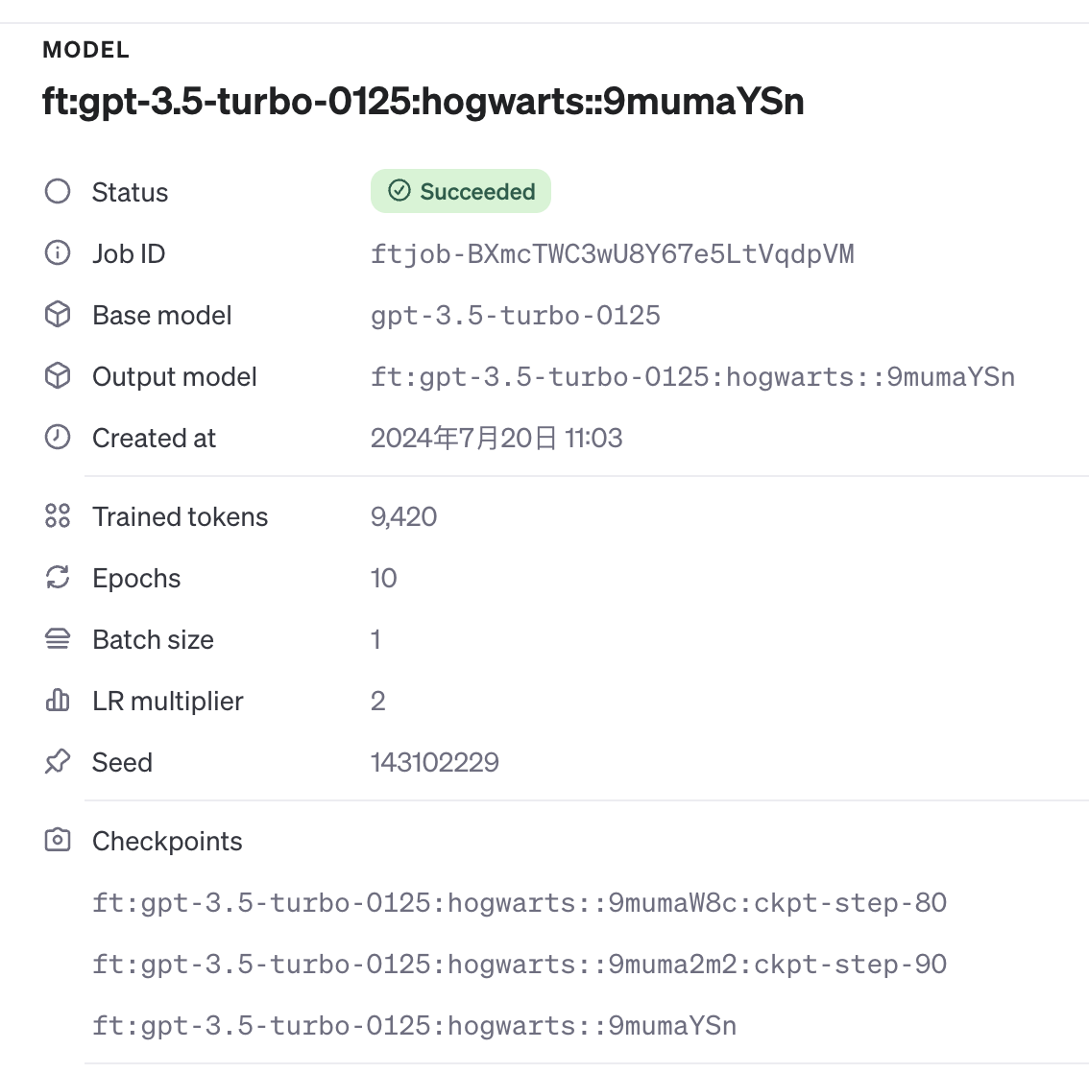Click the fine-tuned model title heading
This screenshot has width=1089, height=1073.
[x=423, y=101]
